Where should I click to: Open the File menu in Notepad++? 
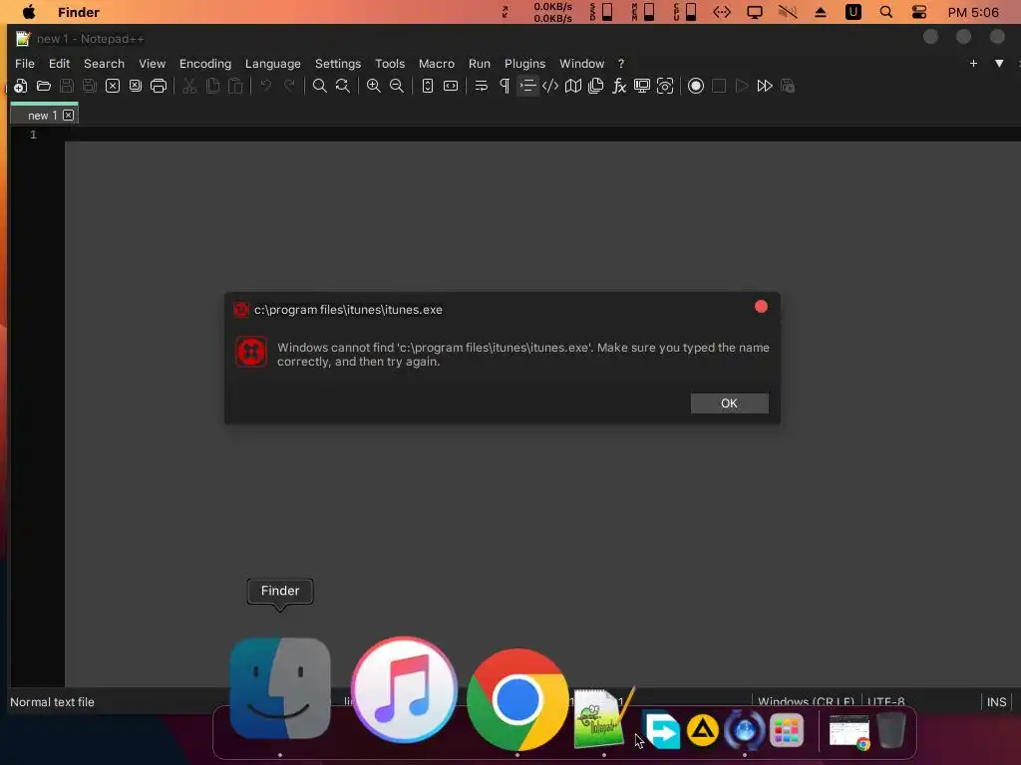[25, 64]
